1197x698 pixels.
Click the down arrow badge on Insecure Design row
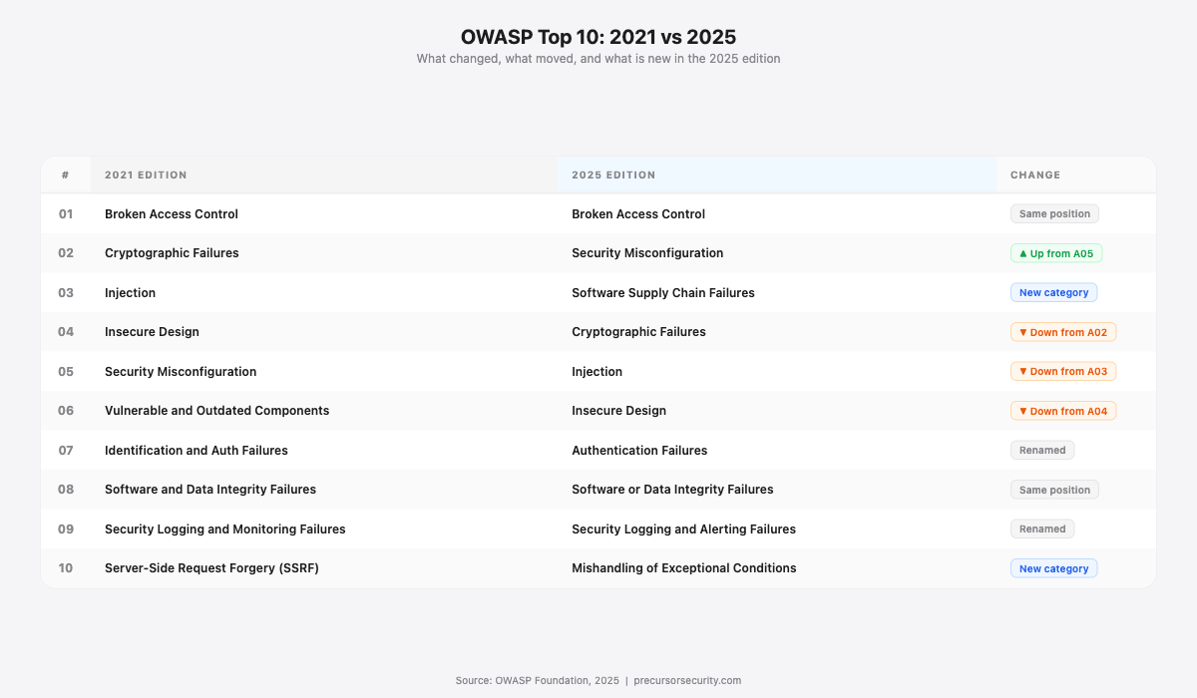pyautogui.click(x=1023, y=410)
